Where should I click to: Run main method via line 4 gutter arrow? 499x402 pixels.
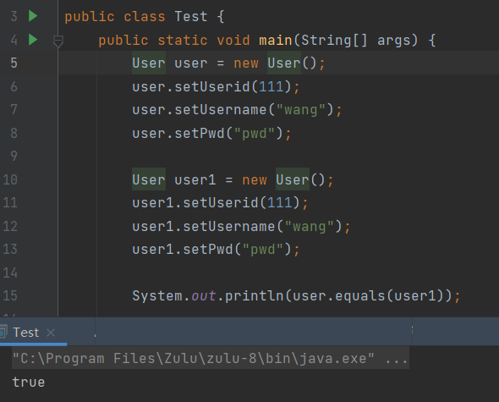[x=33, y=40]
